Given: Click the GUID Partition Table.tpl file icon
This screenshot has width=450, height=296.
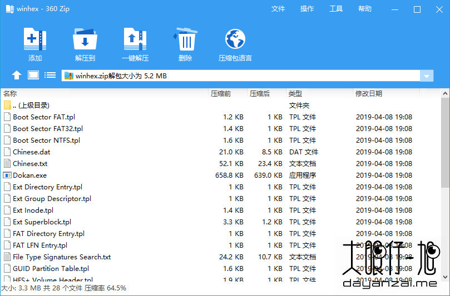Looking at the screenshot, I should click(x=7, y=268).
